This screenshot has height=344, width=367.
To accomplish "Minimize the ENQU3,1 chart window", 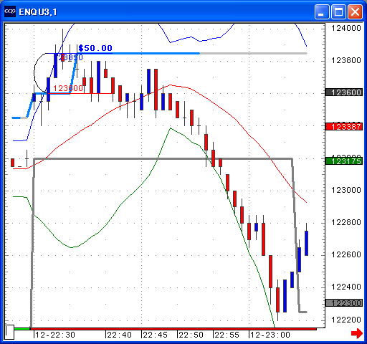I will (x=322, y=11).
